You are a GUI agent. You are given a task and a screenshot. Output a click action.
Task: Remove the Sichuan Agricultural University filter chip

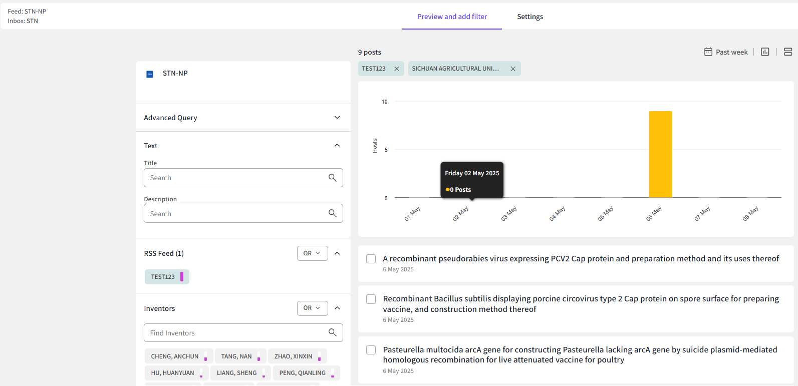click(513, 69)
